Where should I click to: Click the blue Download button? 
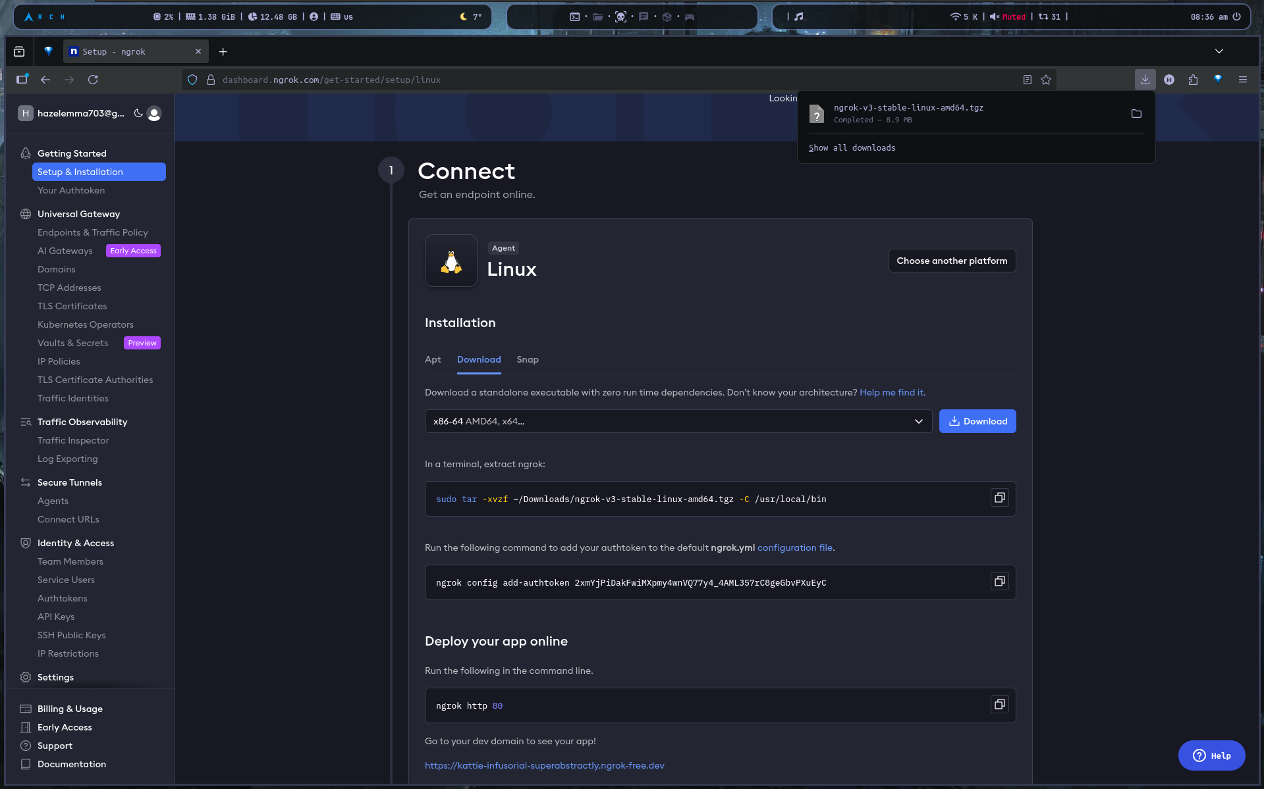tap(977, 421)
